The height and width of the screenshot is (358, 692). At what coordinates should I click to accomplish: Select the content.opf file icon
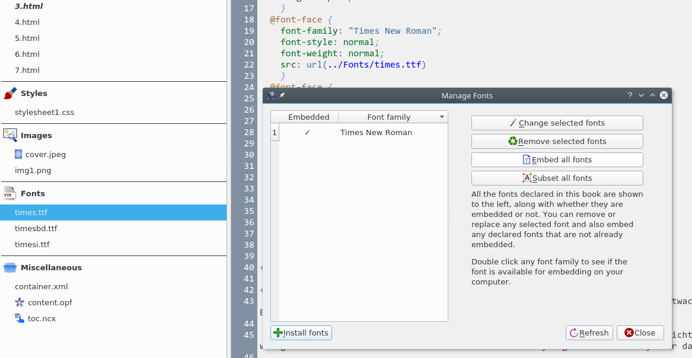point(20,302)
